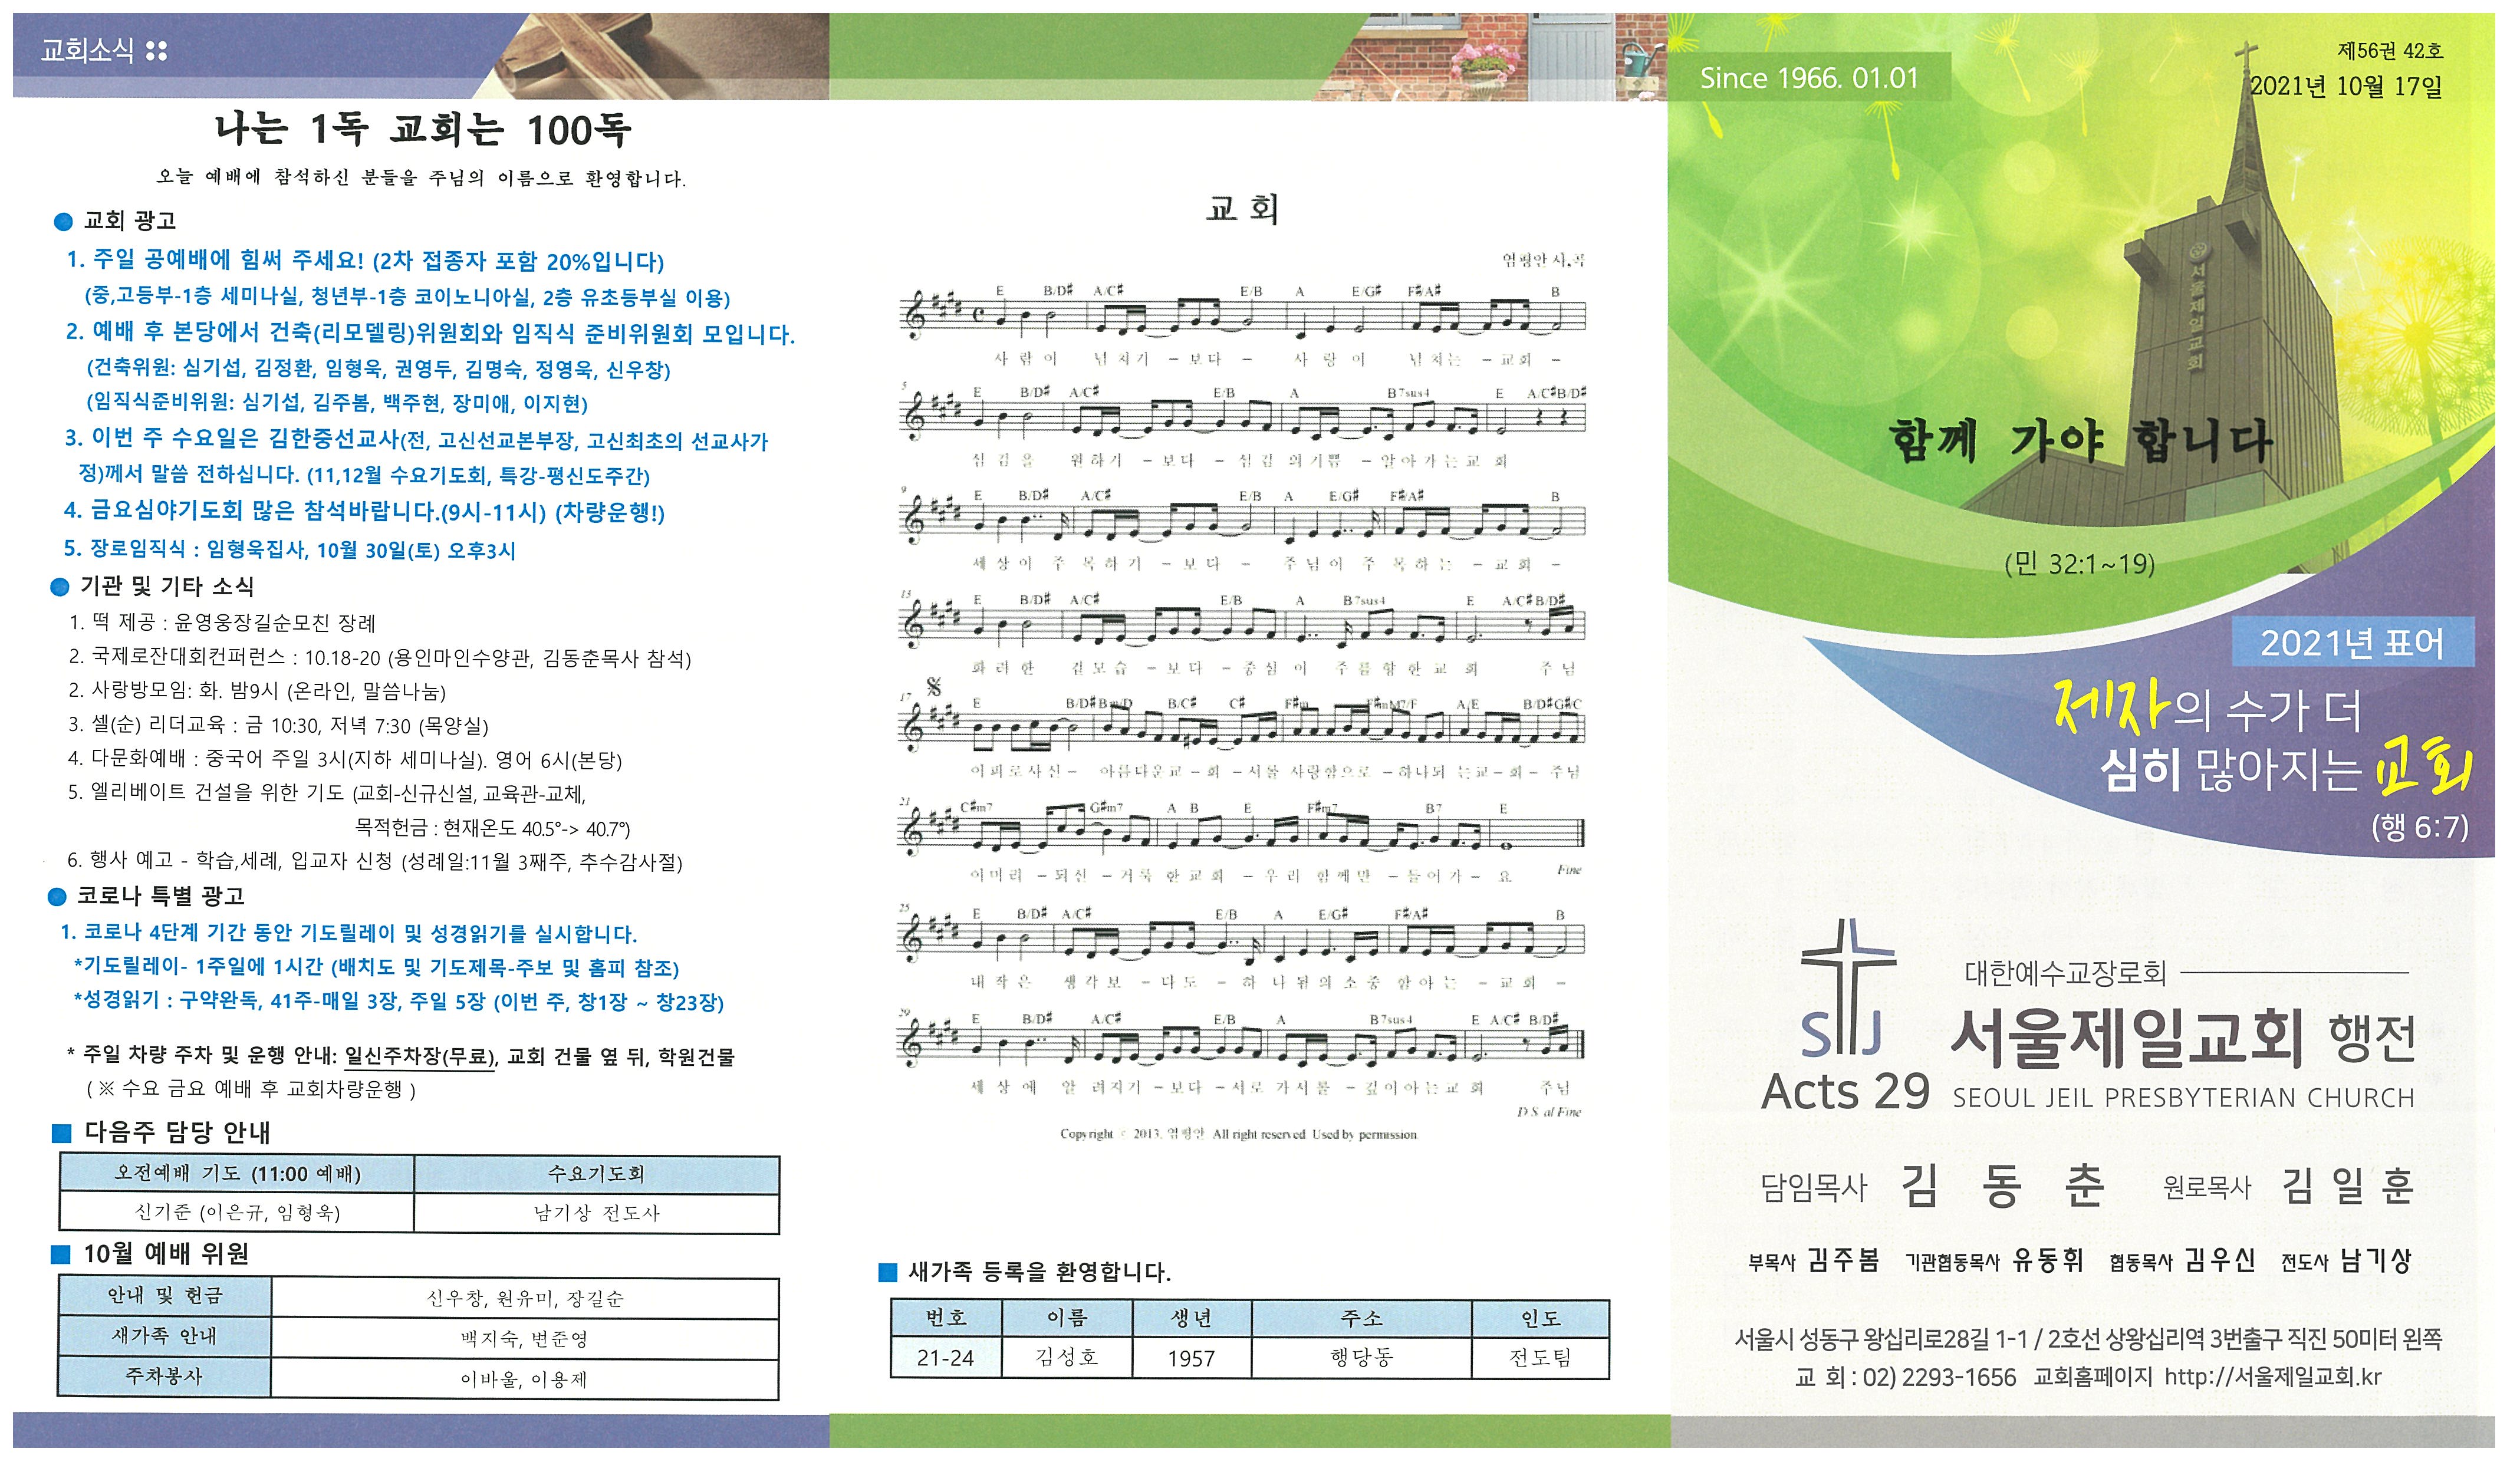Image resolution: width=2520 pixels, height=1462 pixels.
Task: Click the verse reference '(행 6:7)'
Action: (2420, 828)
